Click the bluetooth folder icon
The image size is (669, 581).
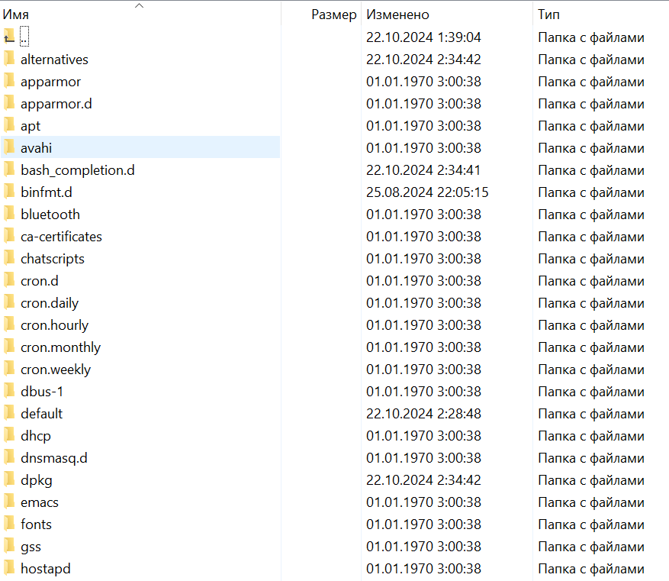[9, 215]
